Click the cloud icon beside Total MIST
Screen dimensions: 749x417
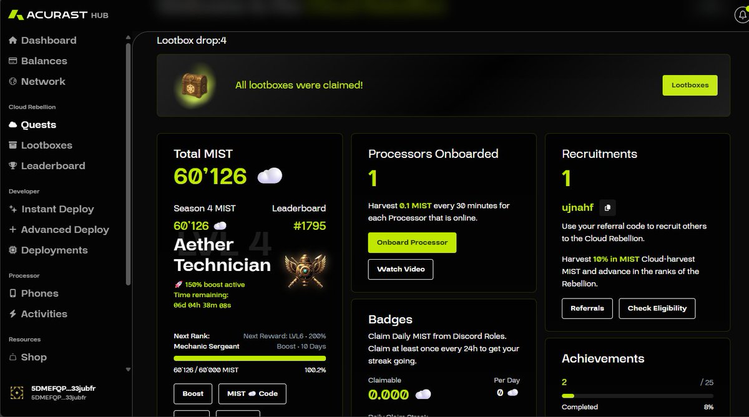[270, 176]
